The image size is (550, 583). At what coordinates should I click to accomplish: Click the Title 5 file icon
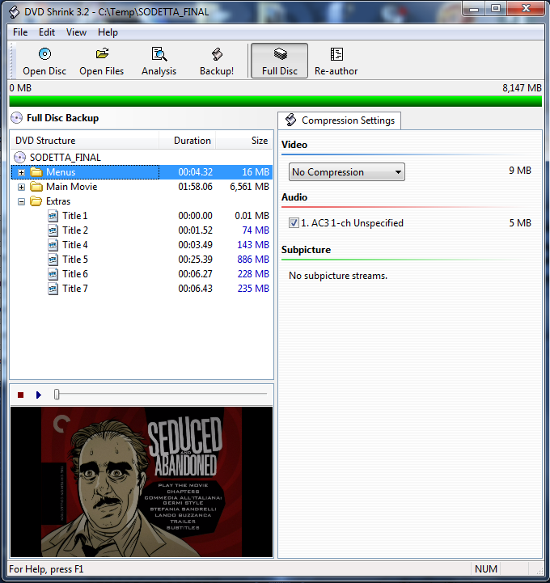53,259
